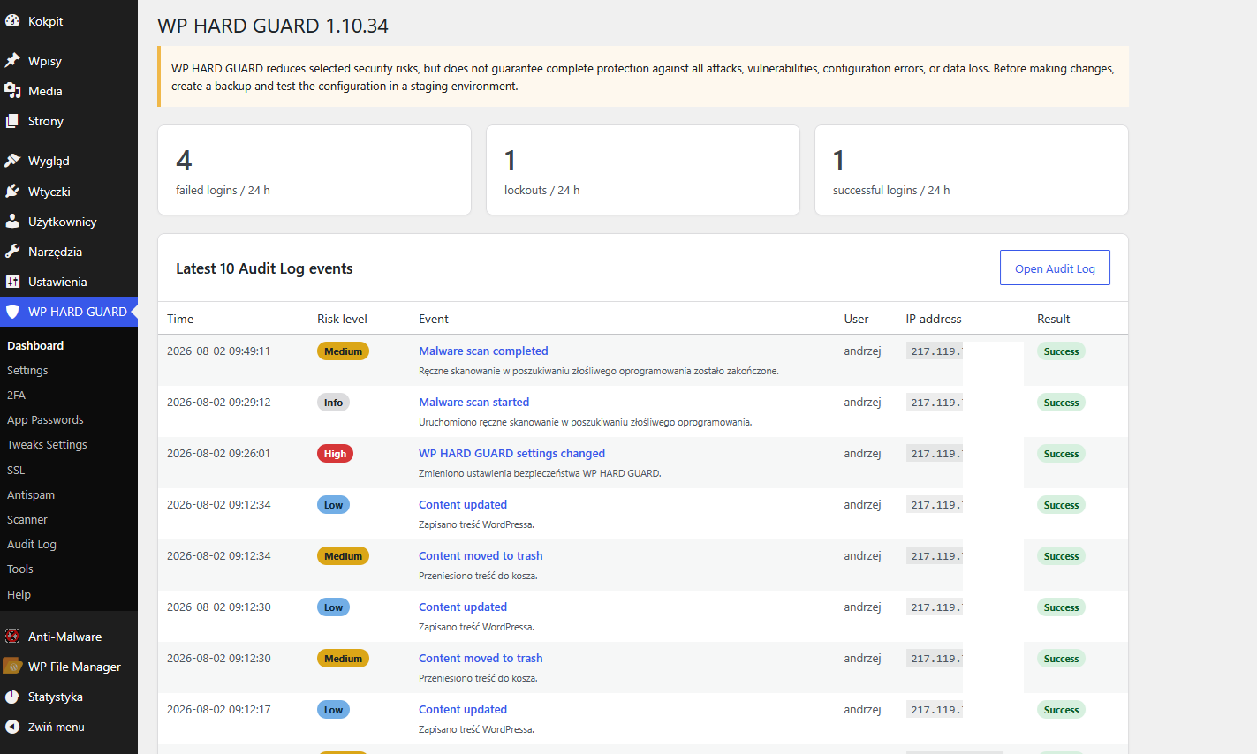
Task: Click Low badge in the 09:12:34 row
Action: 333,505
